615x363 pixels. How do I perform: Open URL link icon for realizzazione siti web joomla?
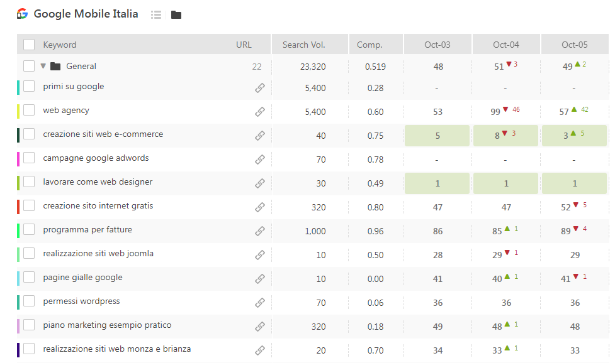point(259,255)
